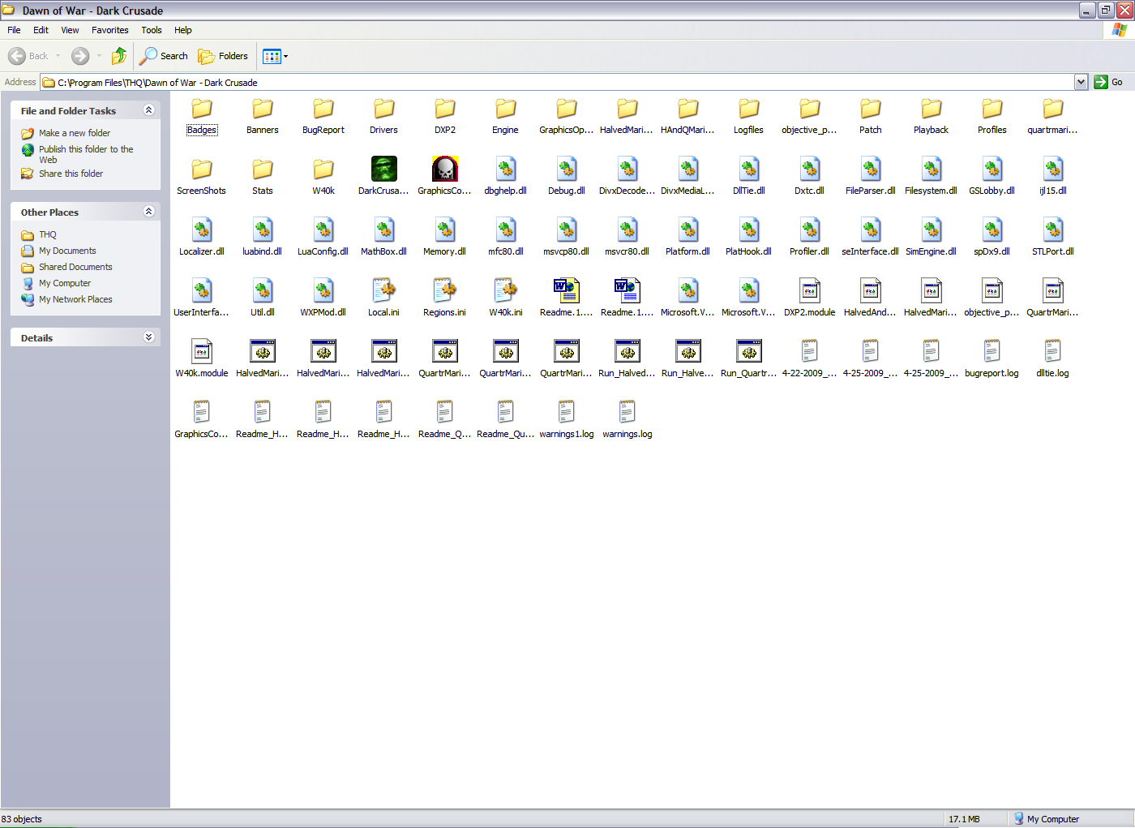The height and width of the screenshot is (828, 1135).
Task: Go up one folder level
Action: click(x=119, y=56)
